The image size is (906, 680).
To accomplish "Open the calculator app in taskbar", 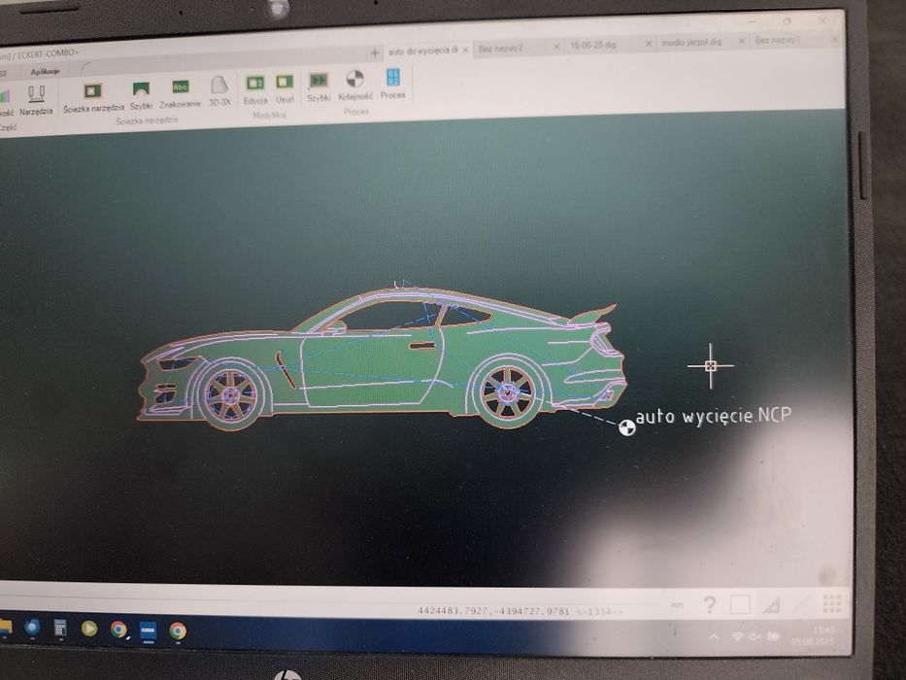I will [x=60, y=628].
